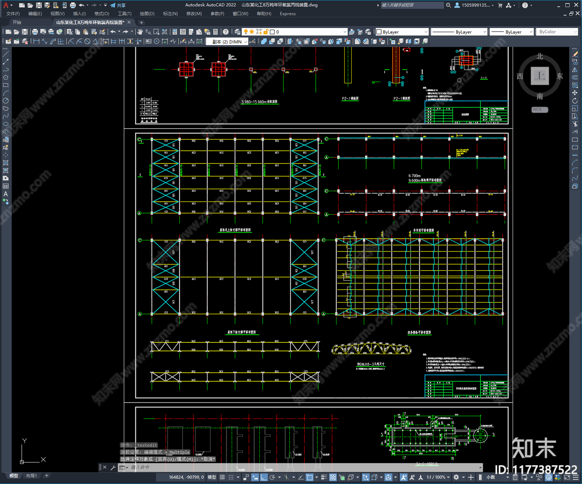
Task: Select the Linear dimension tool
Action: [36, 41]
